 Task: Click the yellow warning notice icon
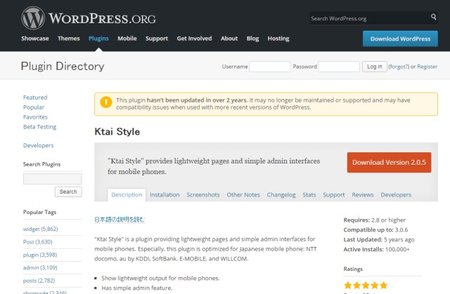point(105,103)
